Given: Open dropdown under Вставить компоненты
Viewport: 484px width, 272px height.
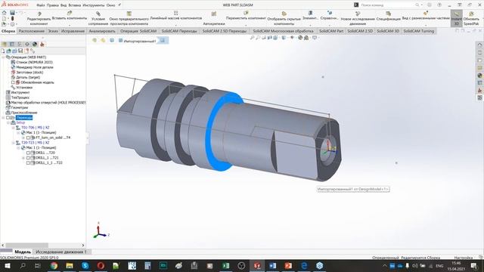Looking at the screenshot, I should click(70, 25).
